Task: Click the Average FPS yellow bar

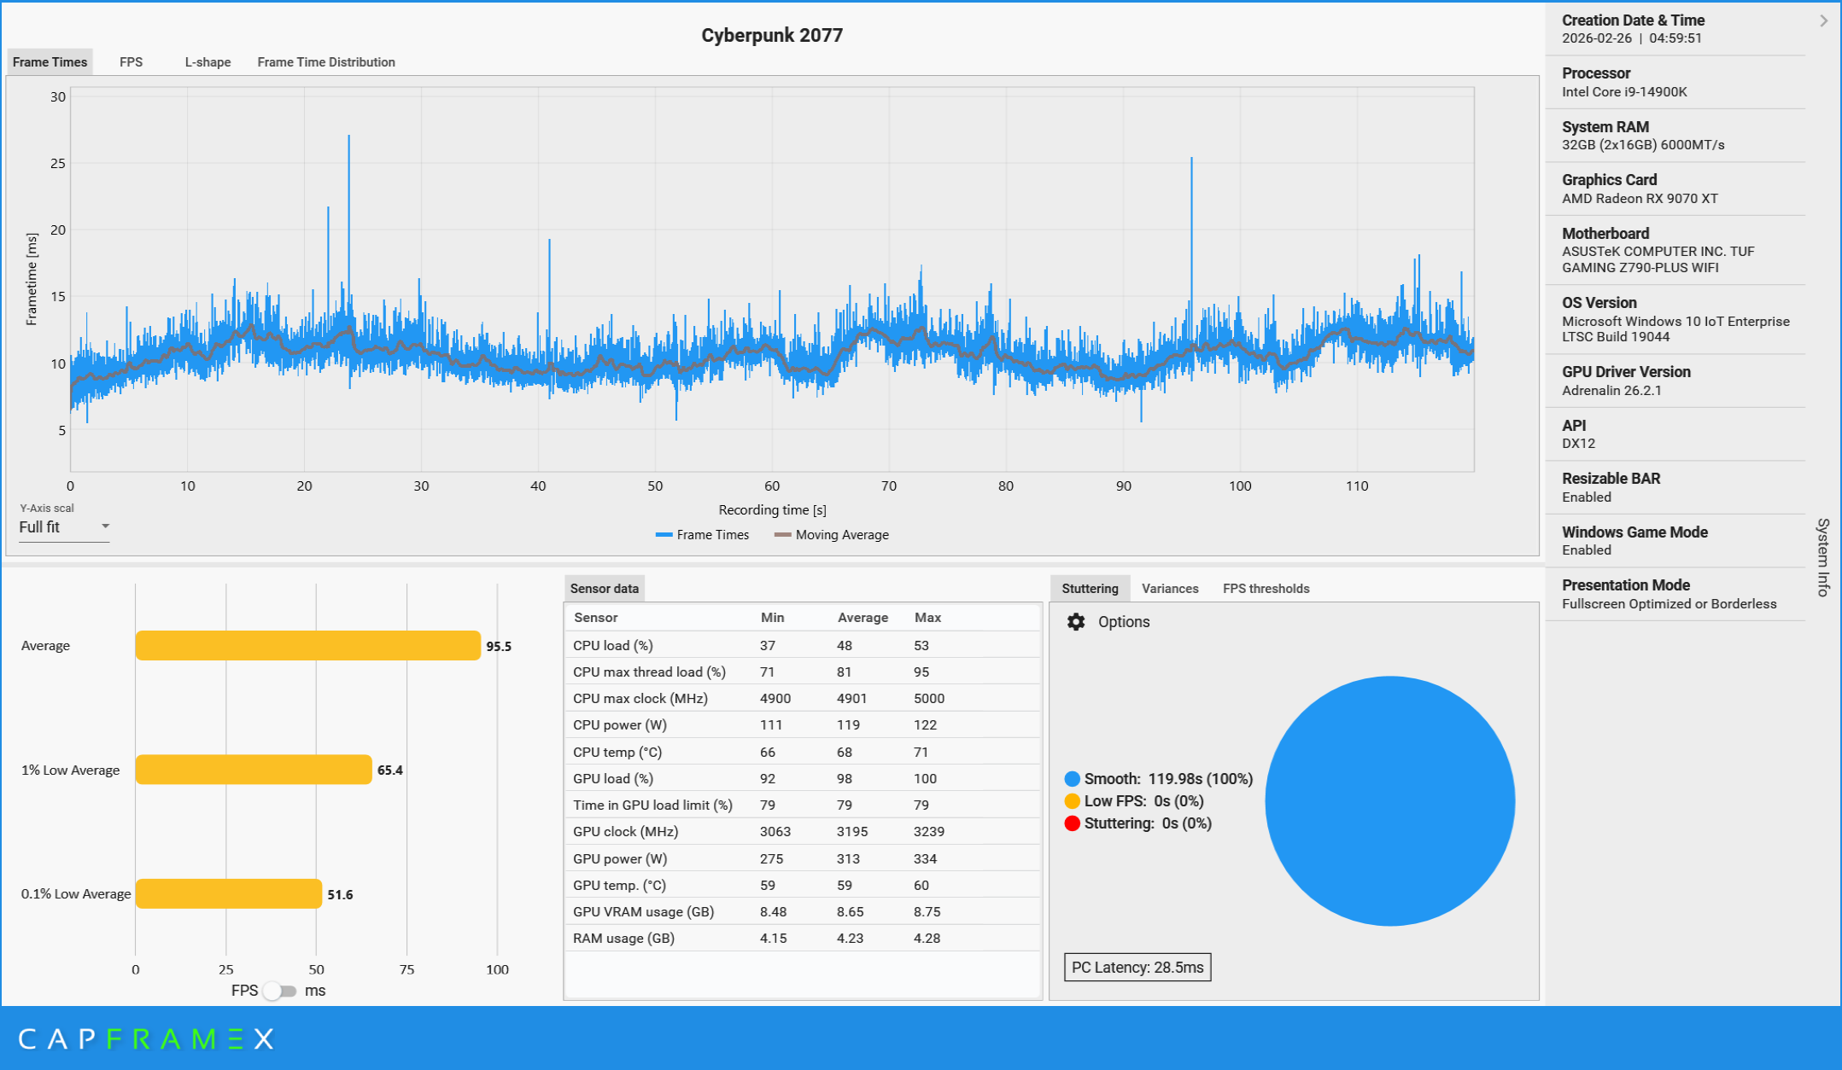Action: click(x=307, y=646)
